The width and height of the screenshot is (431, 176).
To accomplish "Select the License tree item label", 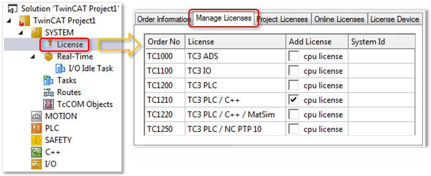I will coord(70,44).
